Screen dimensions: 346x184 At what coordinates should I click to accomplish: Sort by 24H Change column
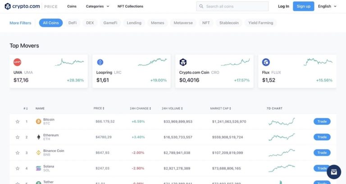pos(141,108)
